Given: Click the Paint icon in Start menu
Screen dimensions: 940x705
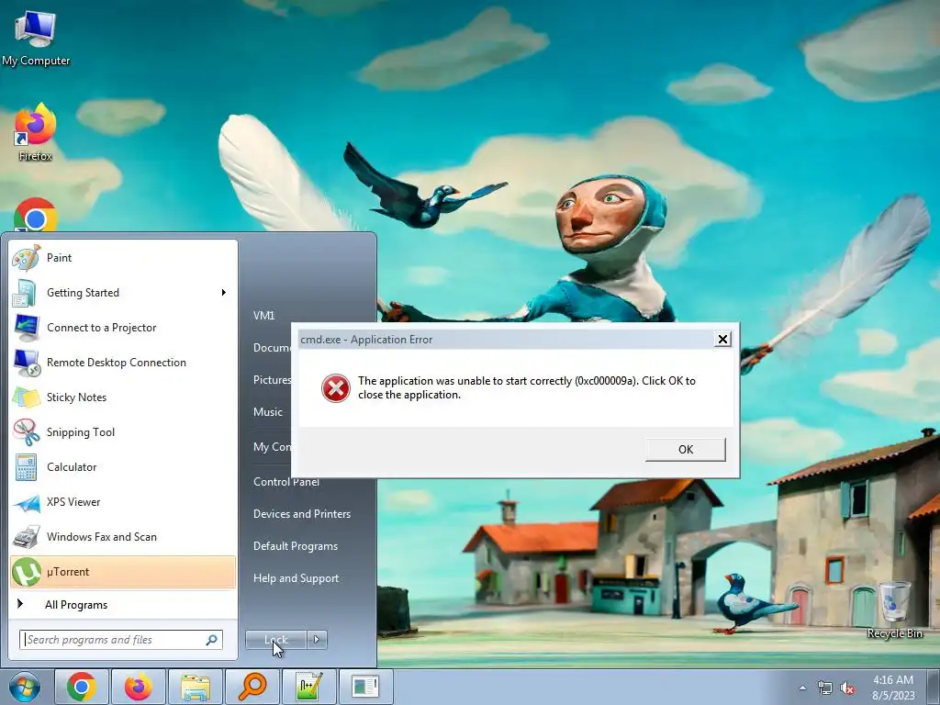Looking at the screenshot, I should click(x=26, y=258).
